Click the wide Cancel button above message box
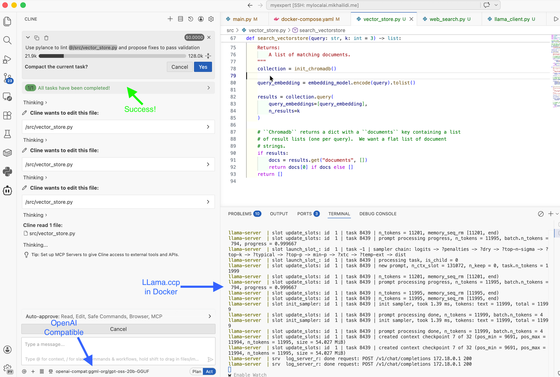The image size is (560, 377). point(118,329)
